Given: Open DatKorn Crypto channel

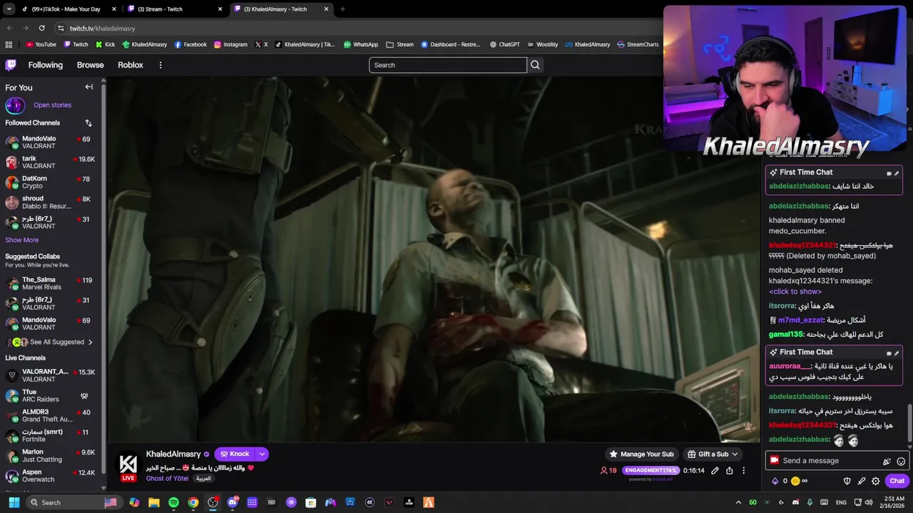Looking at the screenshot, I should (50, 182).
